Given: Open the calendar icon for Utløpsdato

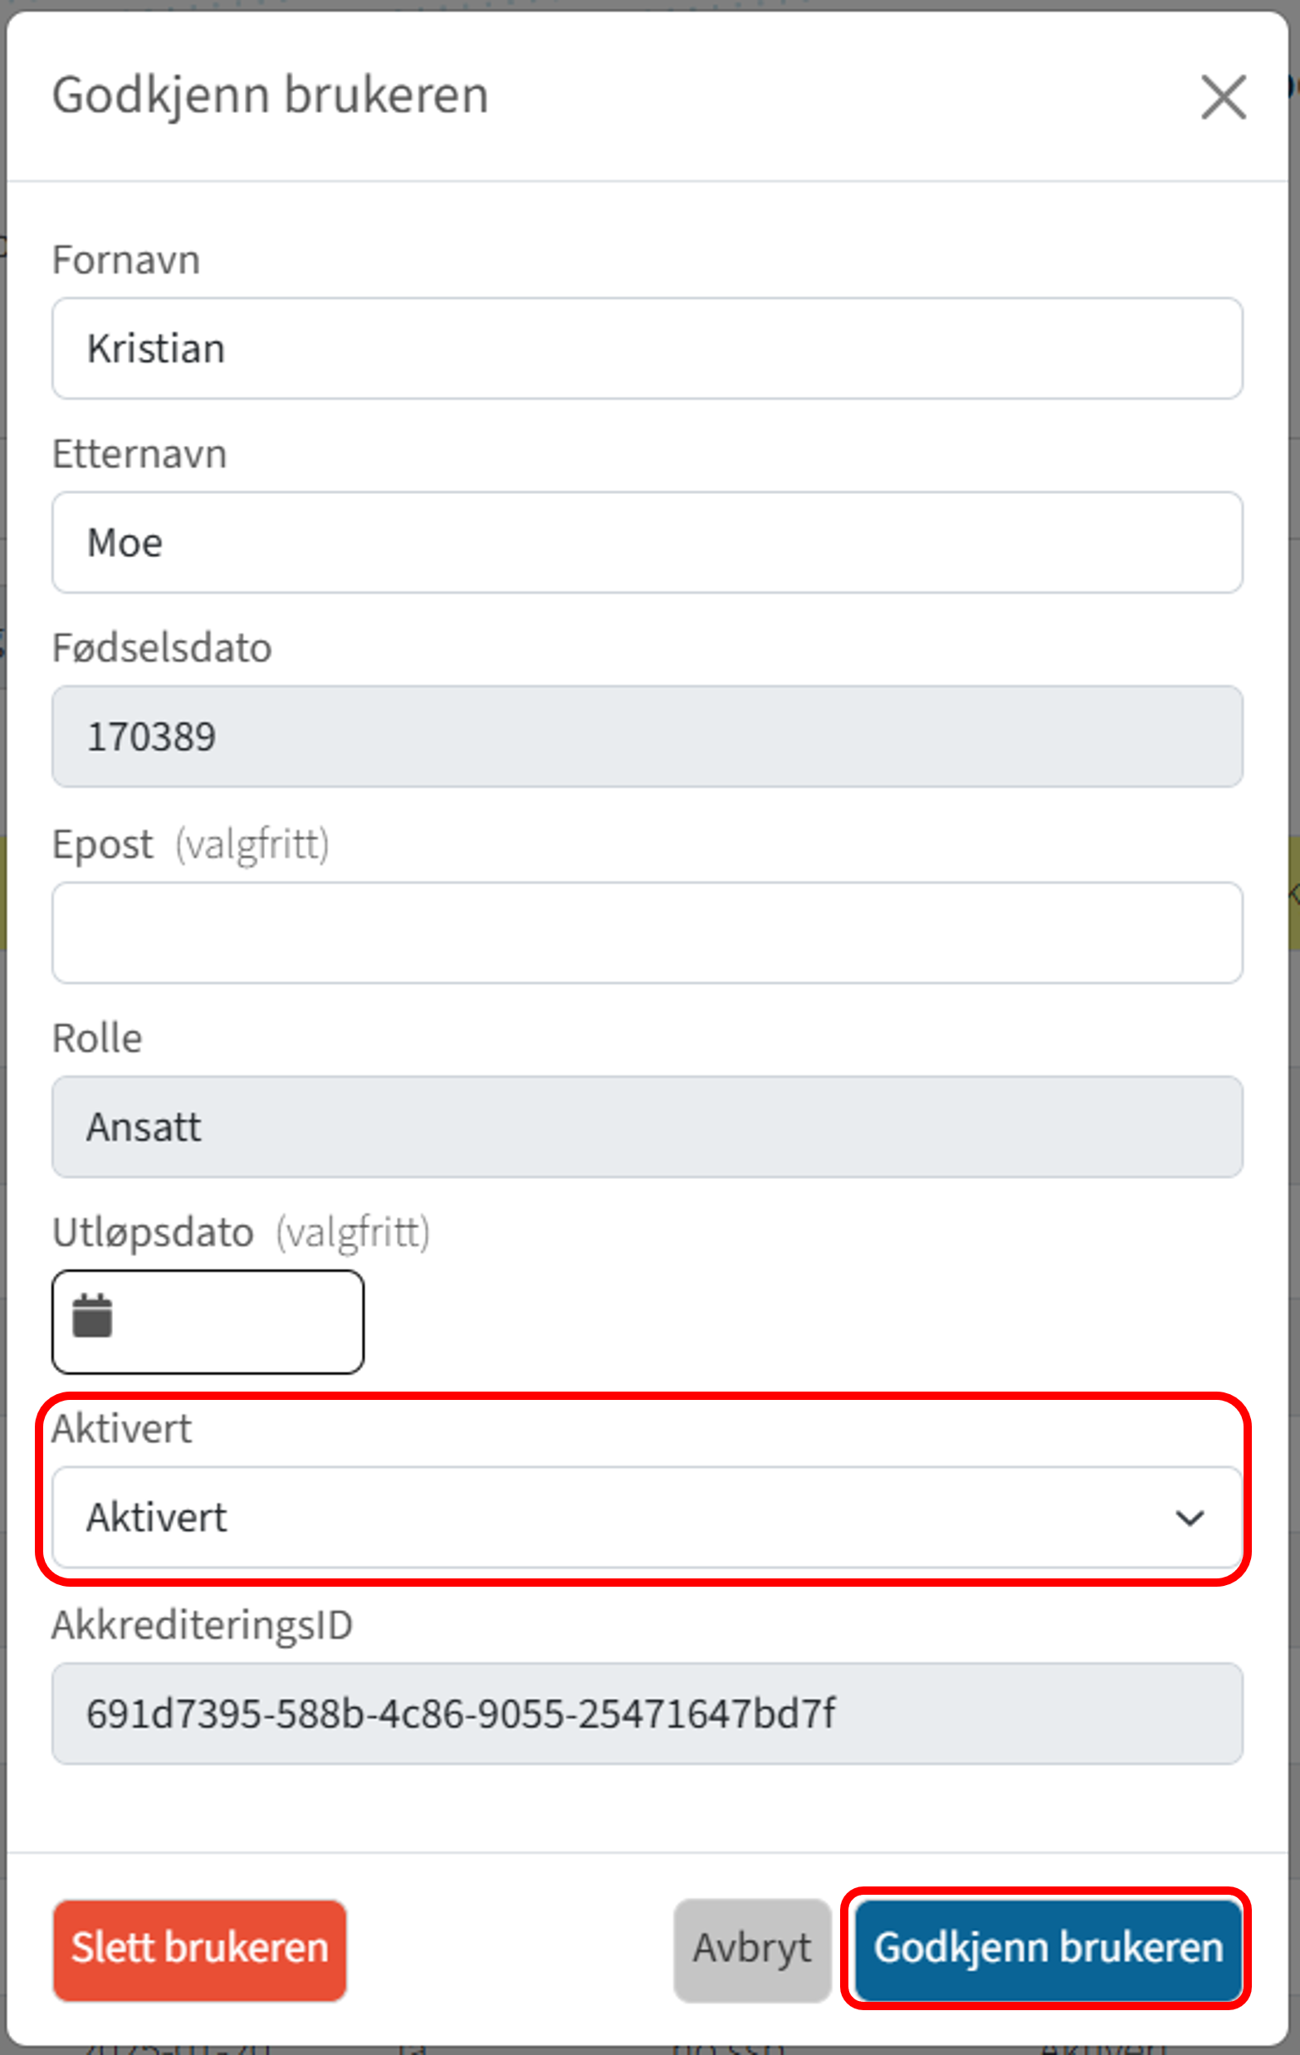Looking at the screenshot, I should 92,1315.
